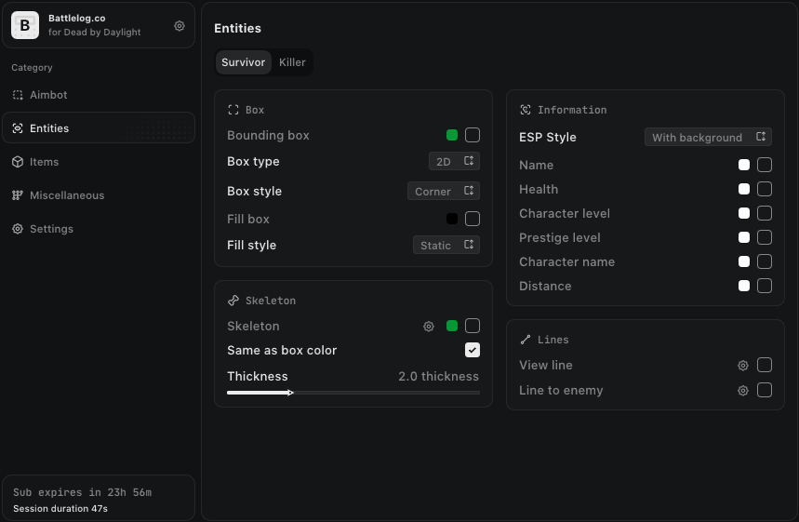
Task: Click the Items cube icon in sidebar
Action: 18,162
